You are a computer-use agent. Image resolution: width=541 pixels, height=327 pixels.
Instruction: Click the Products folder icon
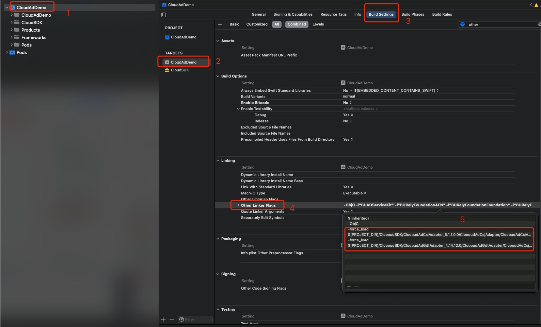tap(17, 30)
